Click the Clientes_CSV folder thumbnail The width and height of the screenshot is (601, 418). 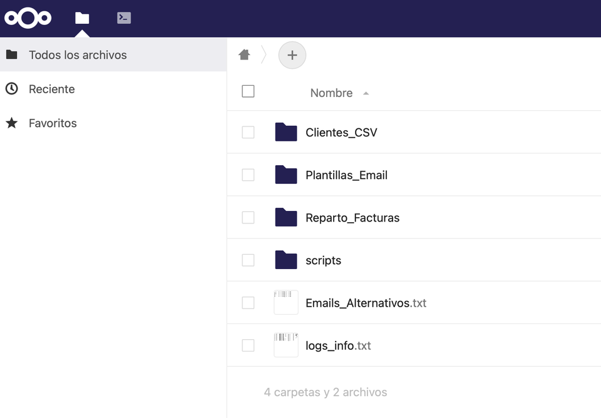tap(285, 132)
